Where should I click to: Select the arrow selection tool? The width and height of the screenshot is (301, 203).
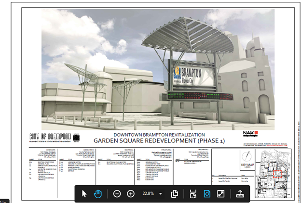tap(84, 193)
